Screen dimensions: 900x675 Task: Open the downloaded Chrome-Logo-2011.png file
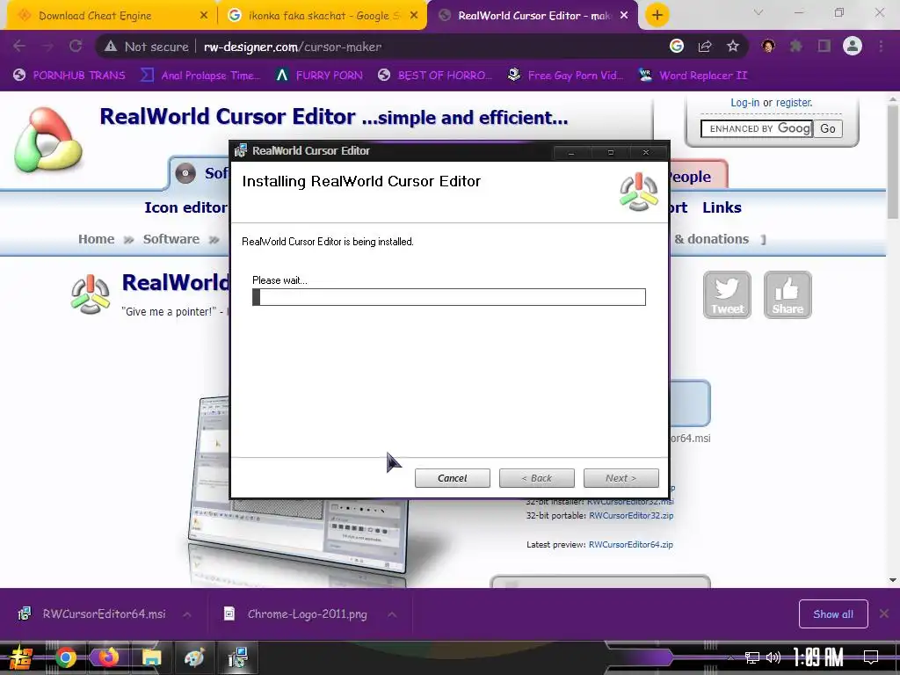[295, 613]
